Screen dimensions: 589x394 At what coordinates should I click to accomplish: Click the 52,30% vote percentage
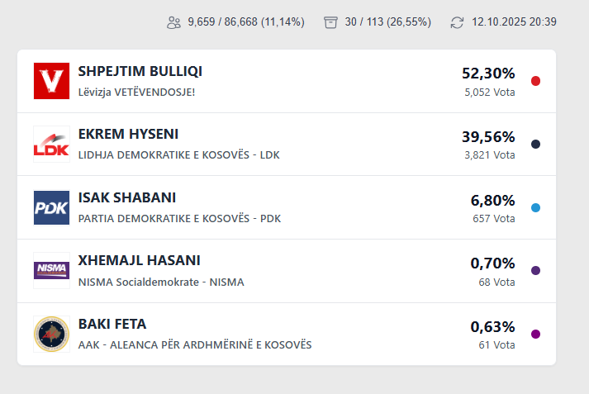pos(488,74)
